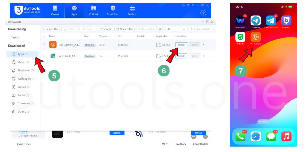Toggle the select-all checkbox in header
Screen dimensions: 305x152
(x=45, y=36)
